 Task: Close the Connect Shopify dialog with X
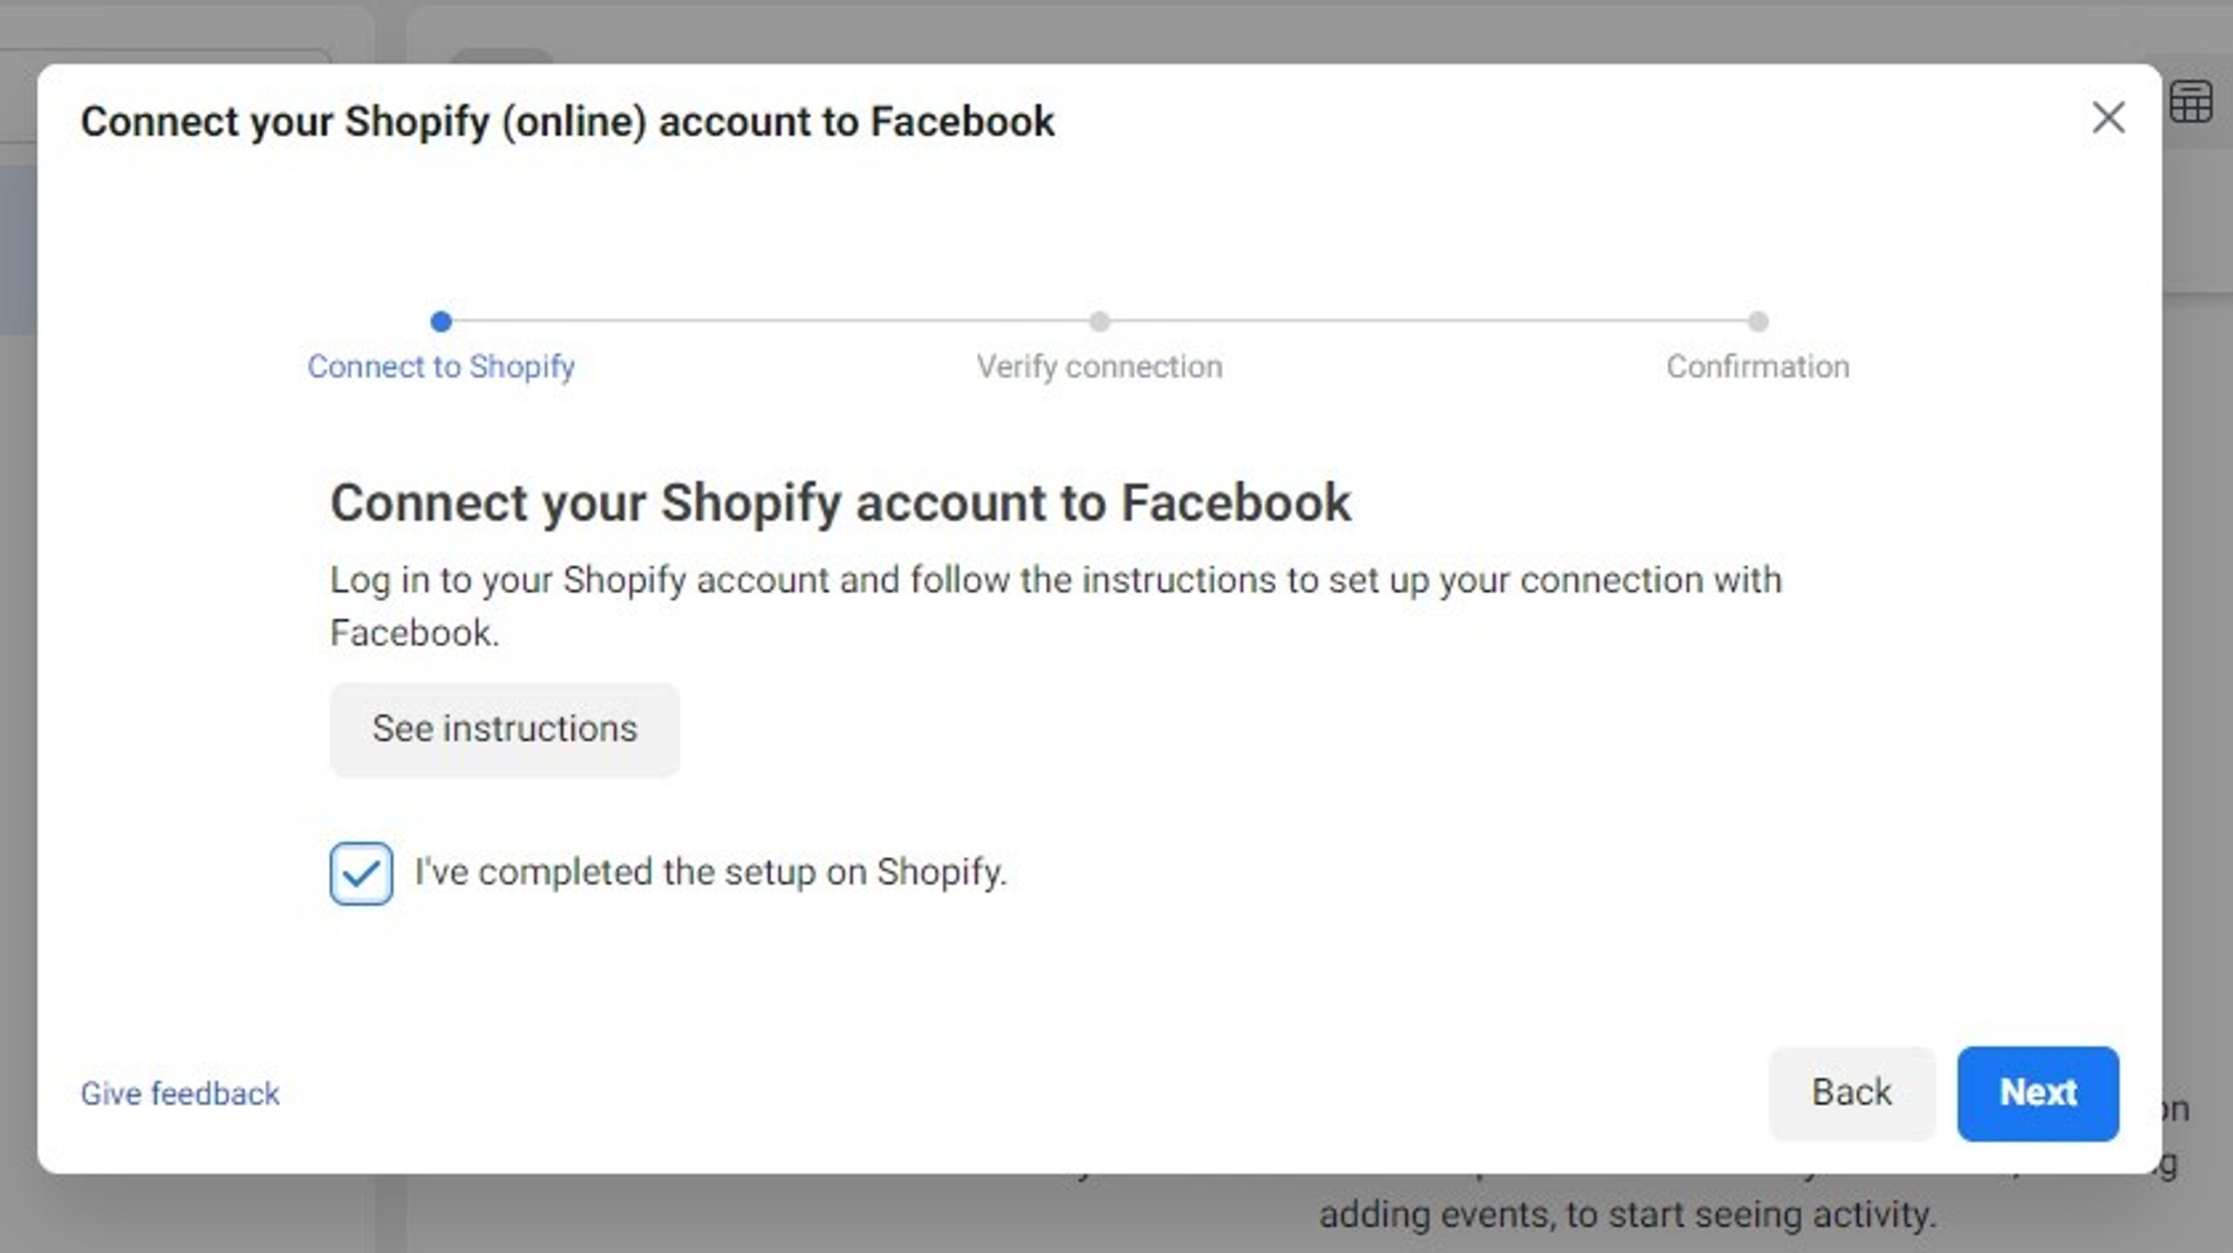(x=2107, y=118)
